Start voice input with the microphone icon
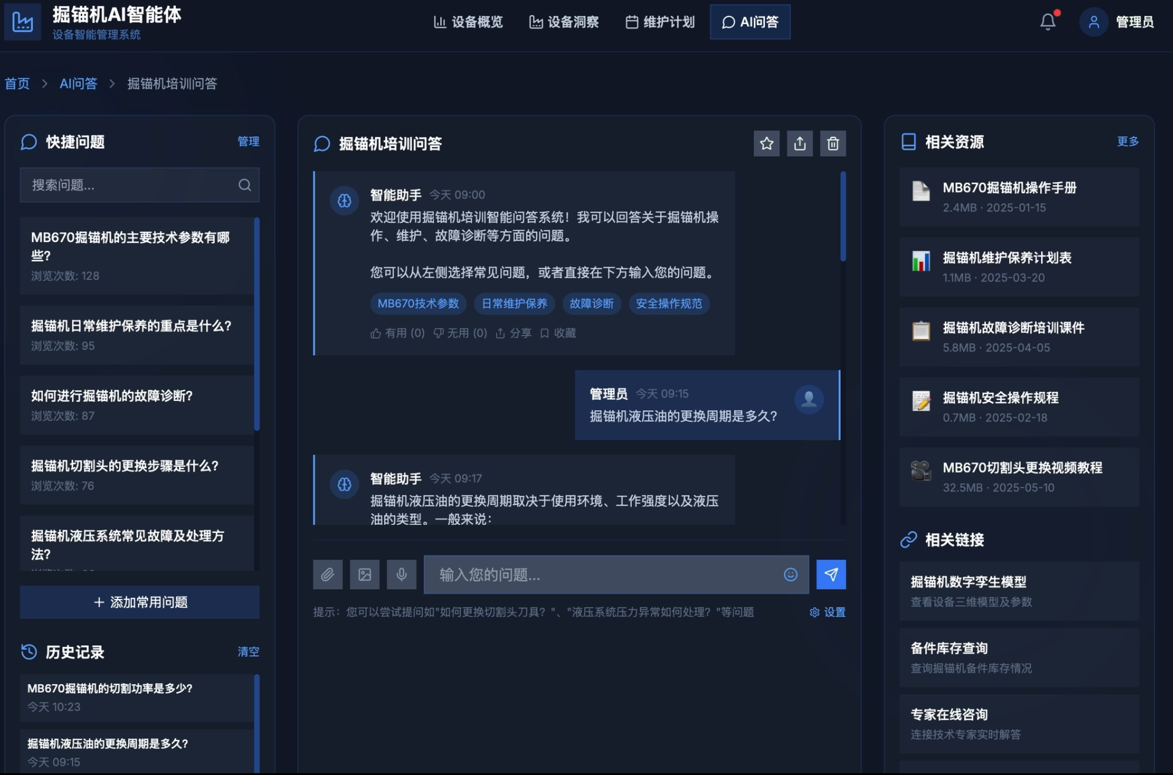1173x775 pixels. click(401, 575)
